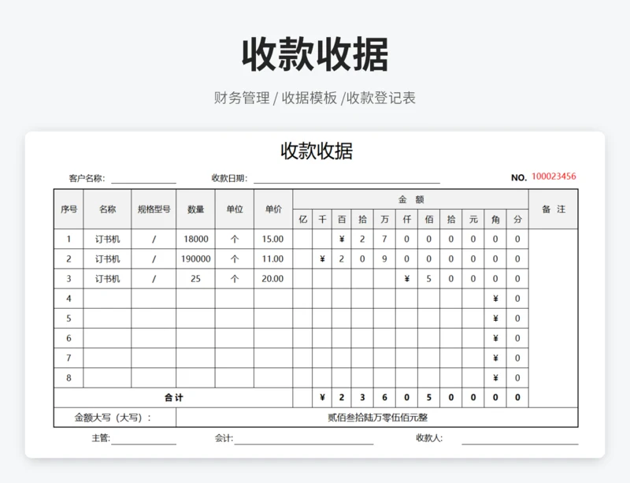The width and height of the screenshot is (630, 483).
Task: Click 订书机 in row 3
Action: click(x=107, y=279)
